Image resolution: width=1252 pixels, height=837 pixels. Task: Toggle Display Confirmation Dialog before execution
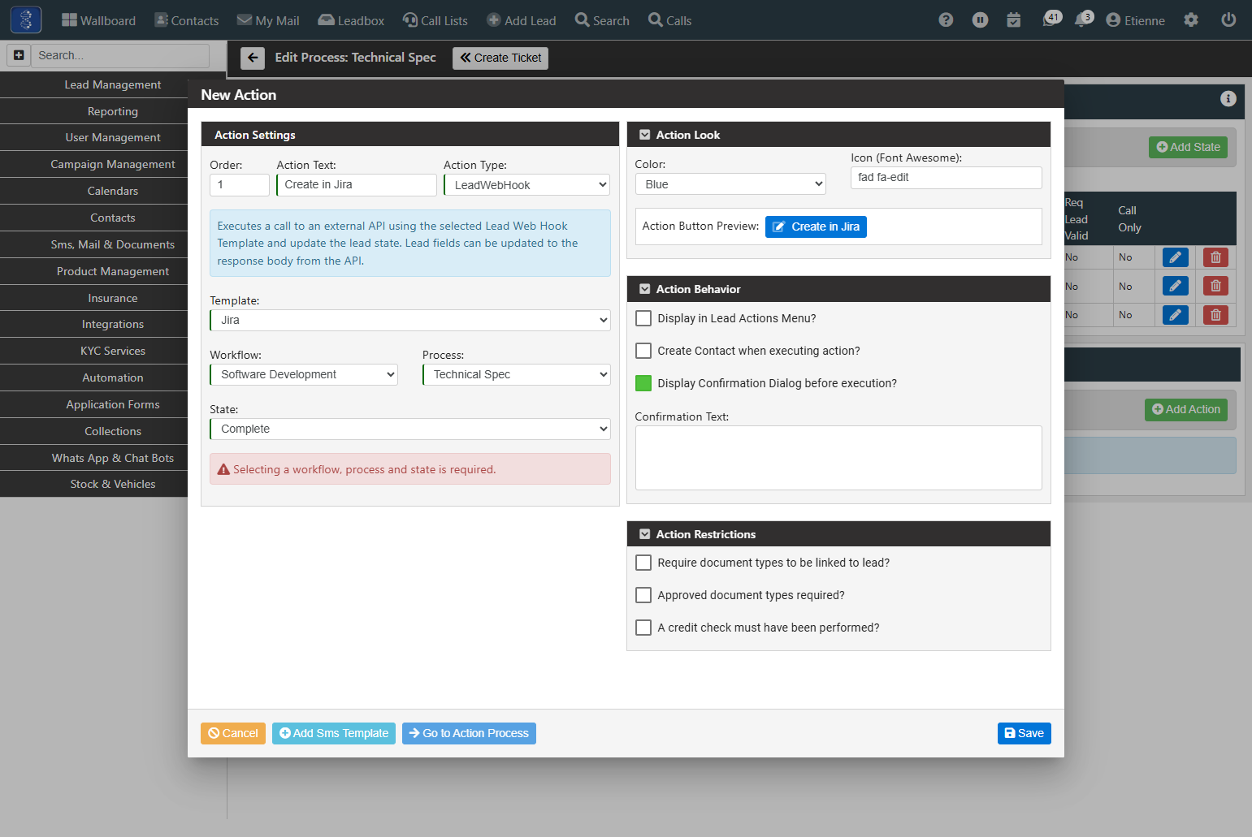pyautogui.click(x=643, y=383)
